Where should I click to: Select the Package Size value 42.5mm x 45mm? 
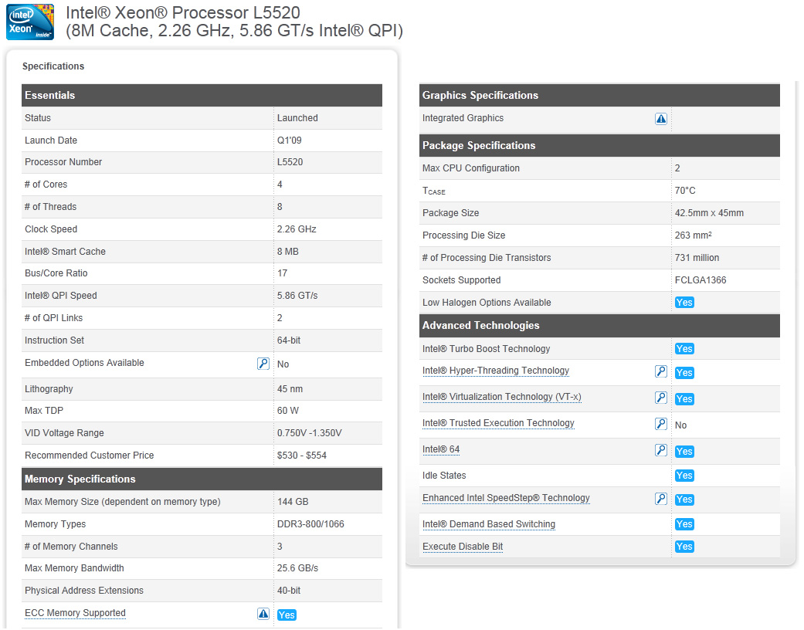pyautogui.click(x=709, y=213)
